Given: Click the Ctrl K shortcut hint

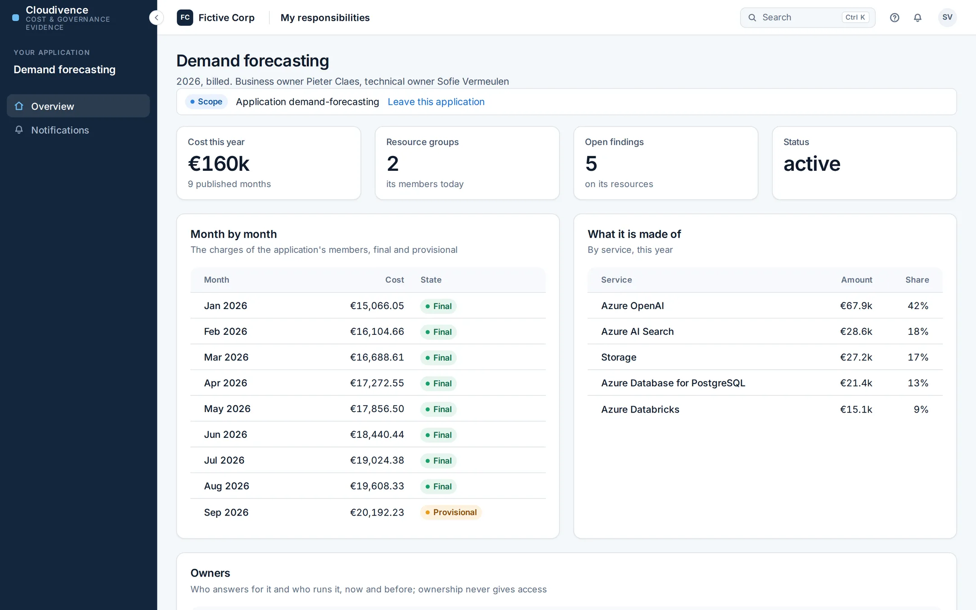Looking at the screenshot, I should (855, 18).
